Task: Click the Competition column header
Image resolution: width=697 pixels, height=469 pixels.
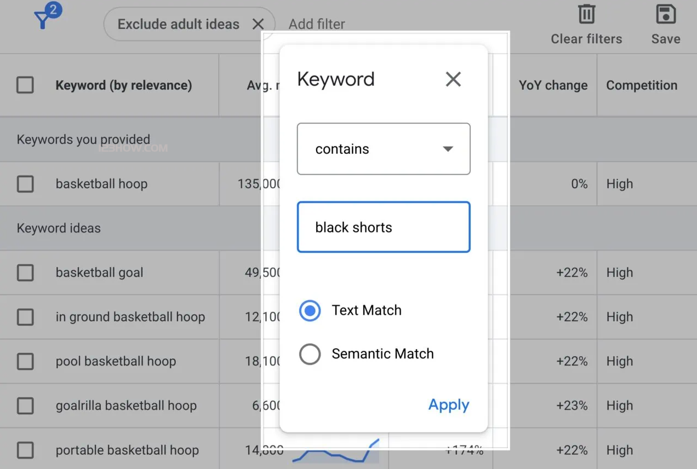Action: click(x=642, y=85)
